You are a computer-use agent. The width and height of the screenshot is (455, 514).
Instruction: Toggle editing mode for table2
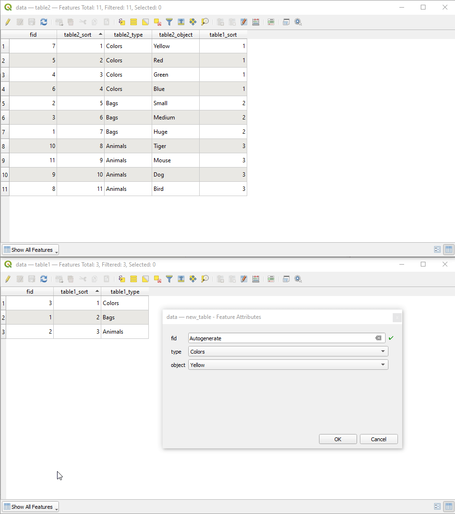click(8, 22)
